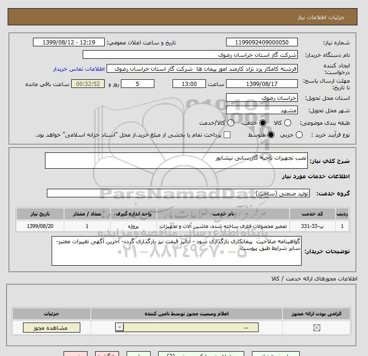Viewport: 368px width, 356px height.
Task: Select the متوسط purchase type radio
Action: click(271, 135)
